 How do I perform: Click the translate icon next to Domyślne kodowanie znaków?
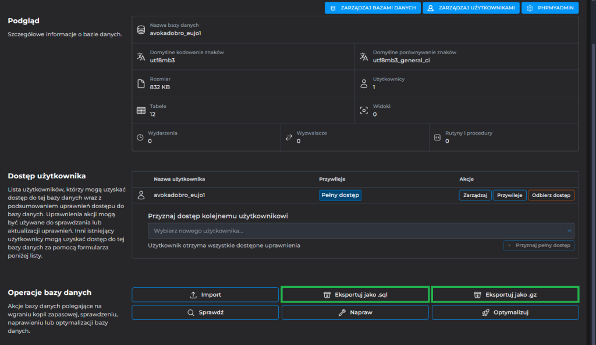point(140,57)
